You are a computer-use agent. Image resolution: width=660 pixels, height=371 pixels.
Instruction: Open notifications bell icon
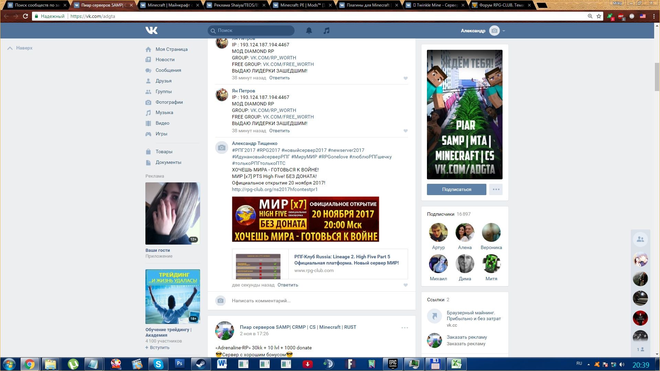click(309, 31)
